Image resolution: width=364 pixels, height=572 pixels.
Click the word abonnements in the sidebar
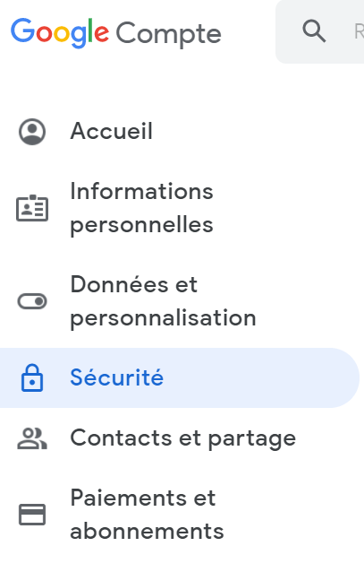(x=147, y=531)
